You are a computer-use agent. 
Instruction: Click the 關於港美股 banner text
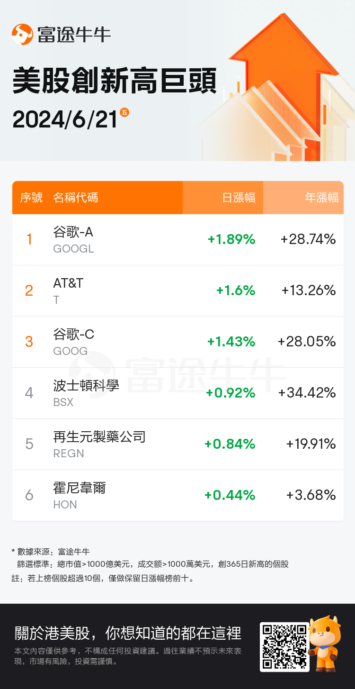(x=128, y=633)
